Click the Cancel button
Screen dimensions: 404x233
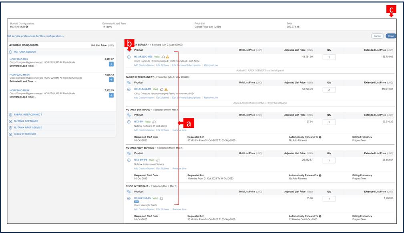point(378,36)
